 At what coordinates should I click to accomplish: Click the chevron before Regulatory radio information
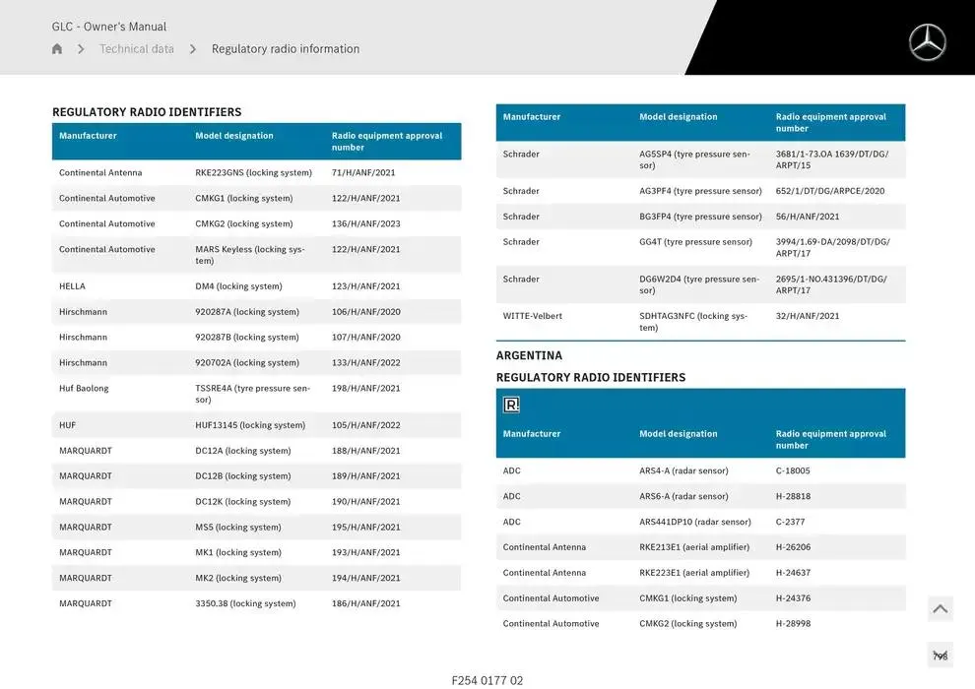point(193,49)
